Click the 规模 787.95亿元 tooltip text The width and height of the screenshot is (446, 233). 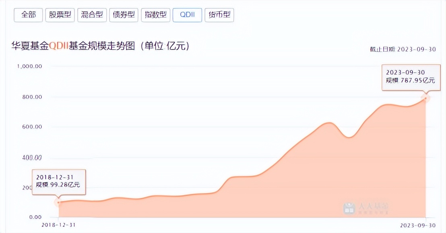click(x=410, y=80)
